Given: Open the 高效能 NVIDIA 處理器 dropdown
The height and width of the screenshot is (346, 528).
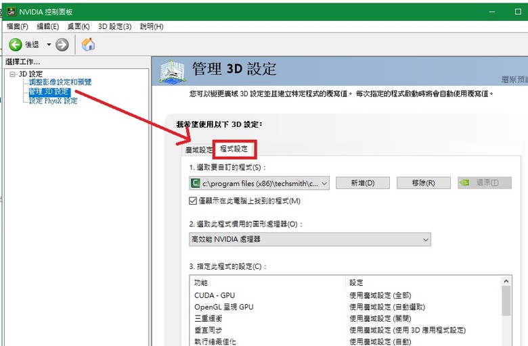Looking at the screenshot, I should pyautogui.click(x=310, y=239).
